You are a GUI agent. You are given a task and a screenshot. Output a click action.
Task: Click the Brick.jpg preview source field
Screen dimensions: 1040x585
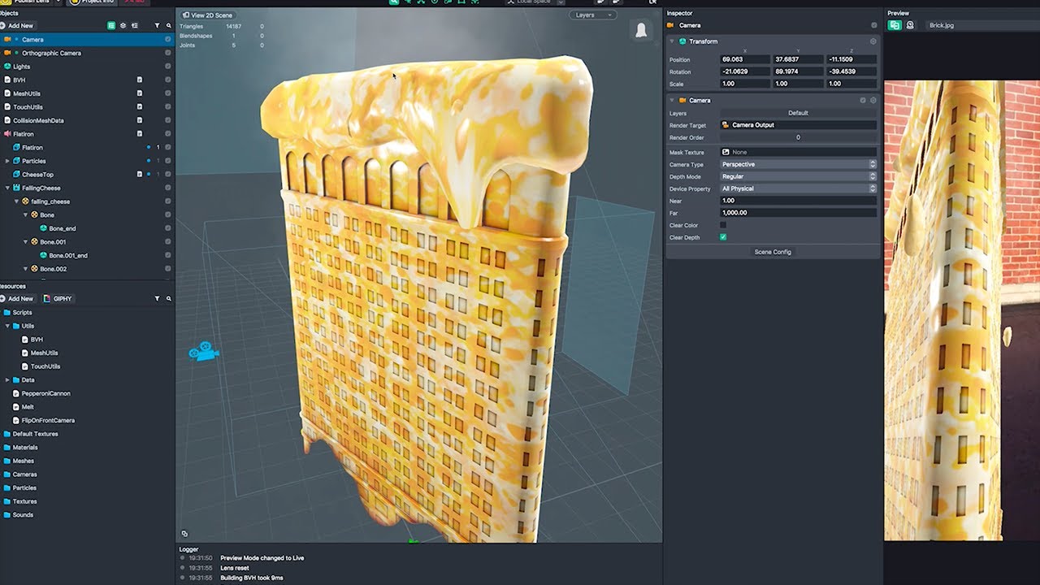982,25
